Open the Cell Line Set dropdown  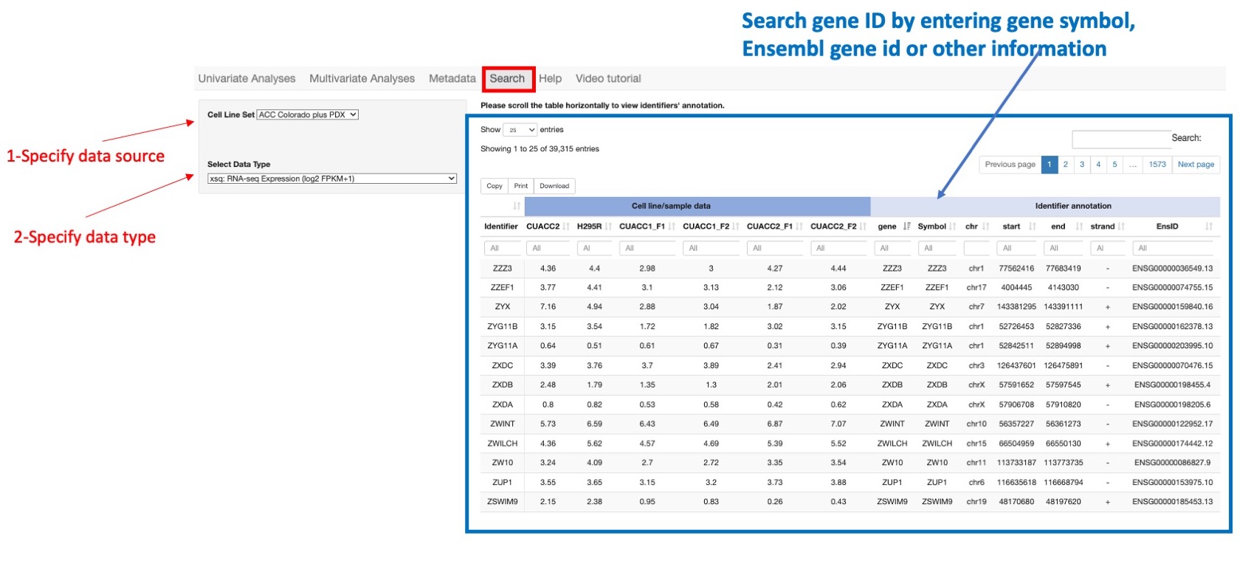click(x=307, y=115)
